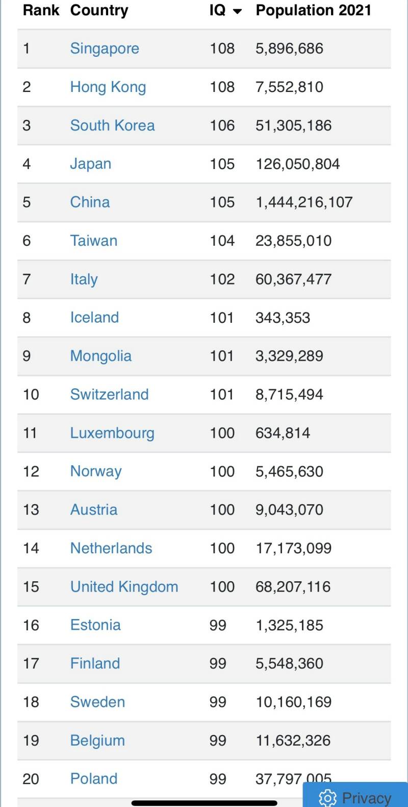
Task: Sort by the Population 2021 header
Action: [313, 10]
